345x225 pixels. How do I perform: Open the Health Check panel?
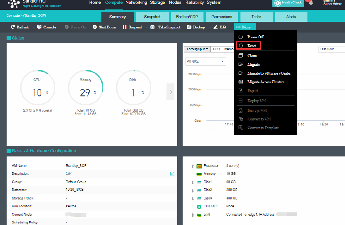pyautogui.click(x=288, y=3)
